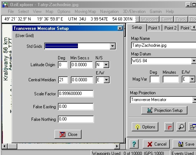This screenshot has width=196, height=155.
Task: Expand the Map Datum dropdown
Action: point(194,61)
